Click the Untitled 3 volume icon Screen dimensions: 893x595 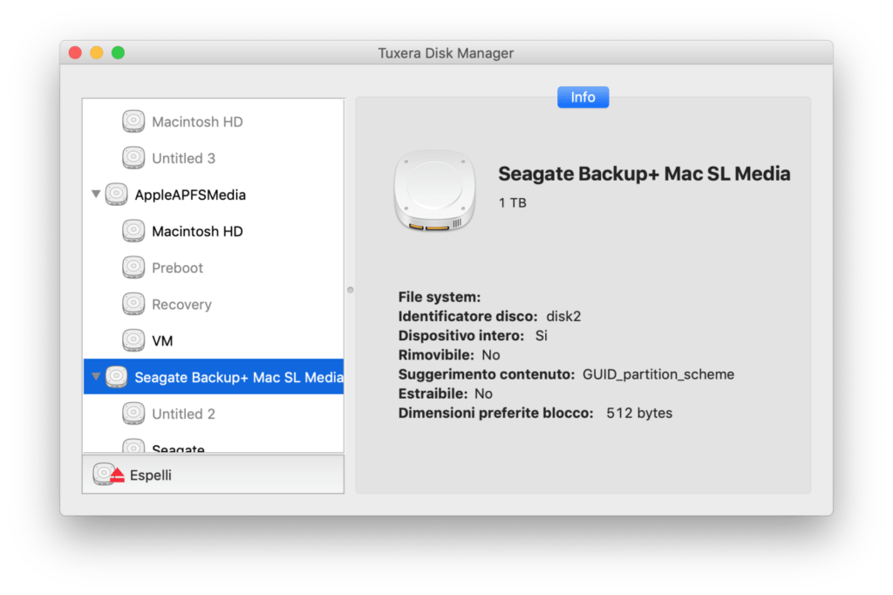pos(133,158)
